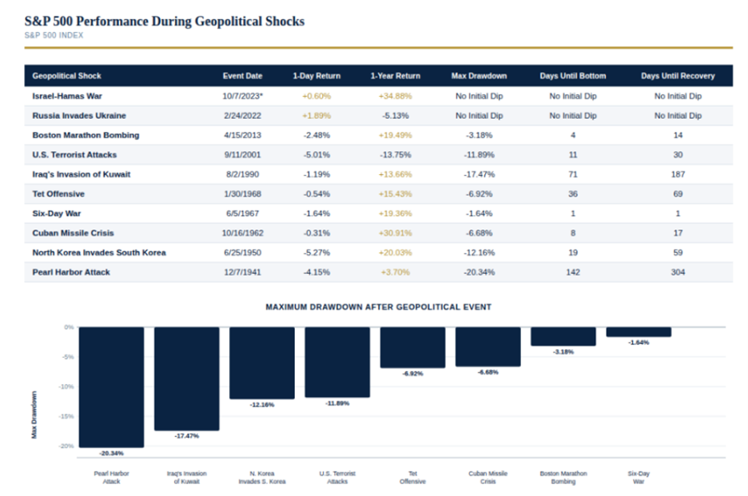Click the S&P 500 INDEX subtitle
This screenshot has height=496, width=748.
click(x=54, y=35)
